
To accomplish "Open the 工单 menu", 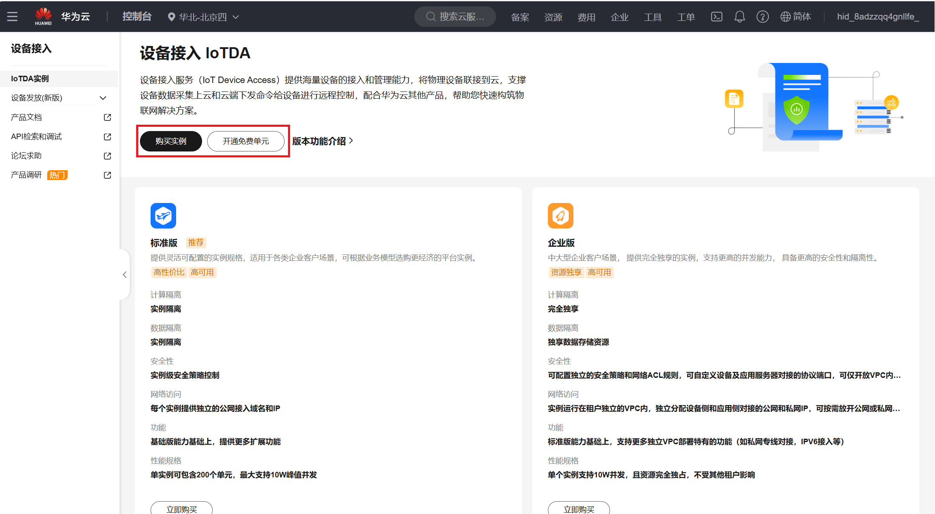I will point(686,17).
